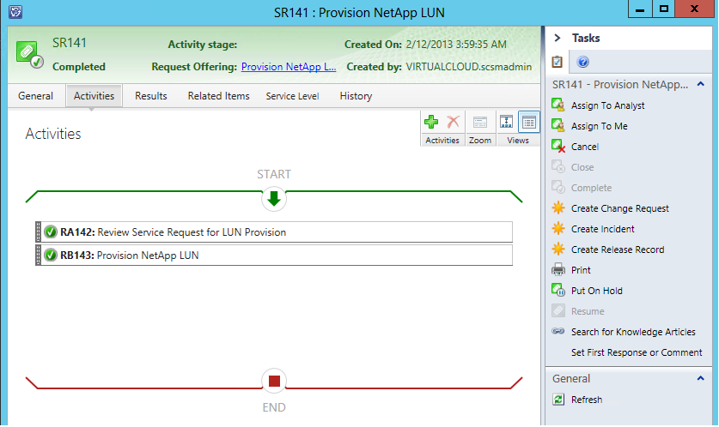Open the History tab

(356, 96)
